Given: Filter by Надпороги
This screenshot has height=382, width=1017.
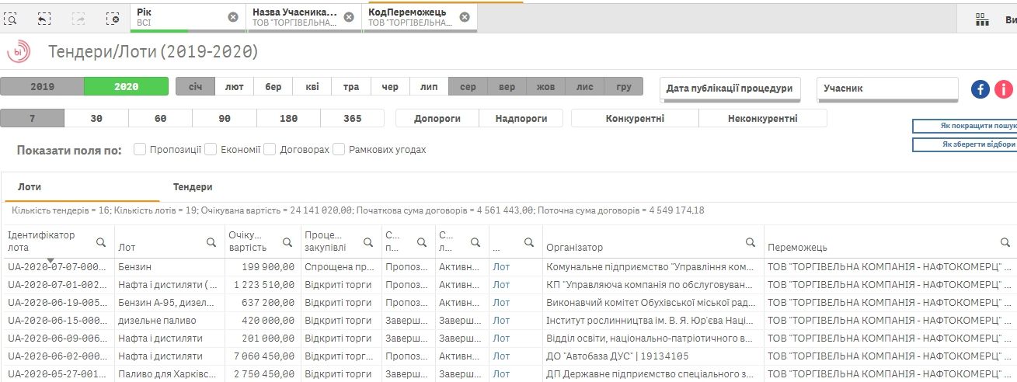Looking at the screenshot, I should 520,118.
